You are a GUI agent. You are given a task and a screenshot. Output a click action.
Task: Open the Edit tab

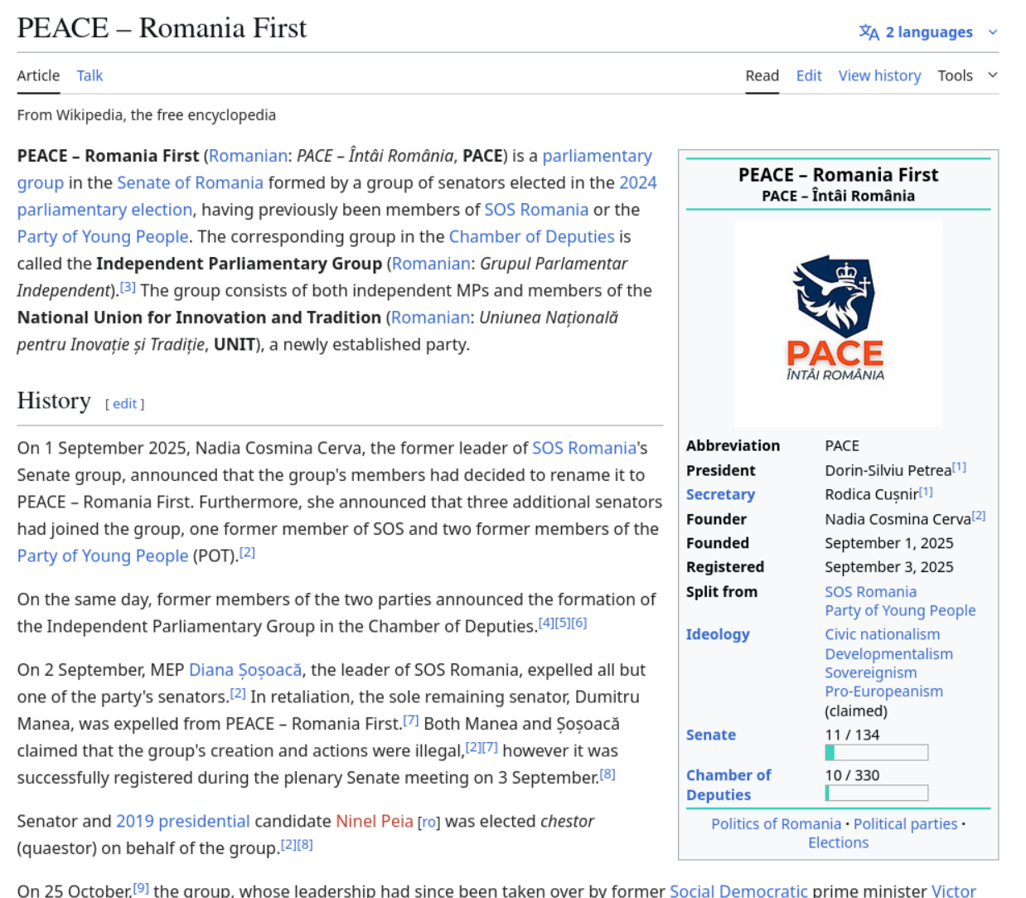tap(809, 75)
